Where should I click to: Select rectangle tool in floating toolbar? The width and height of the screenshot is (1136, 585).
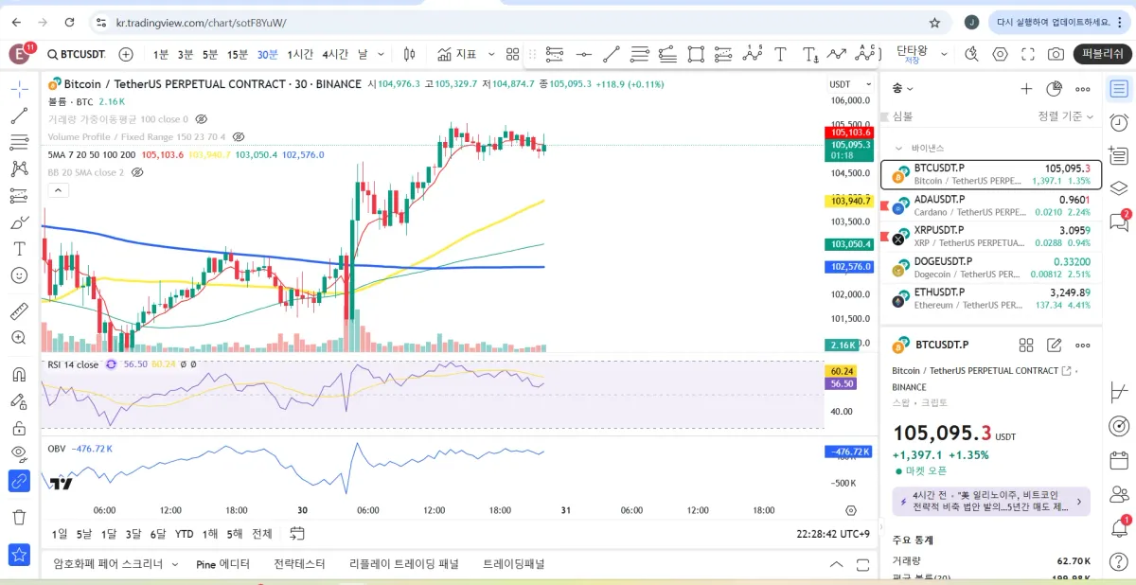(696, 54)
